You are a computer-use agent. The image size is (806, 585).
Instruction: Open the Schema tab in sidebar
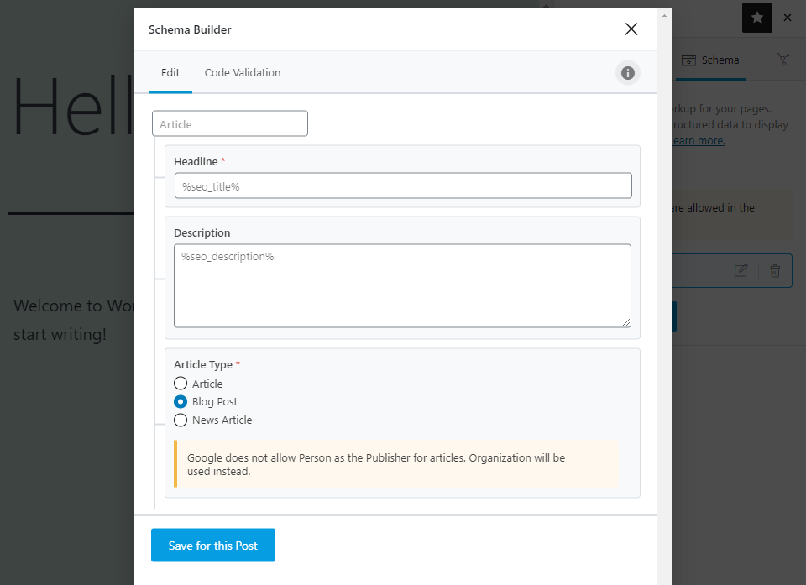(x=710, y=60)
